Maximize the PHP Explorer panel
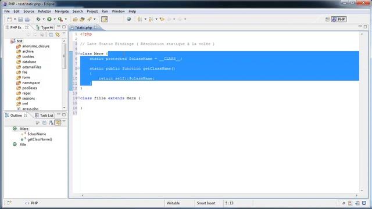The width and height of the screenshot is (372, 209). click(64, 27)
